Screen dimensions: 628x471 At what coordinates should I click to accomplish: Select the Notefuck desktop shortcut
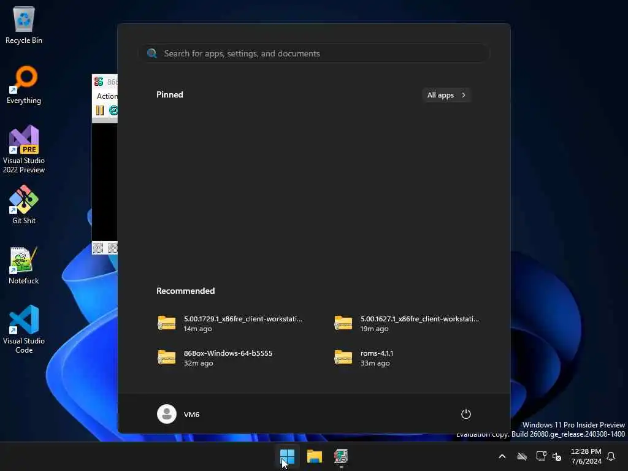pos(24,266)
